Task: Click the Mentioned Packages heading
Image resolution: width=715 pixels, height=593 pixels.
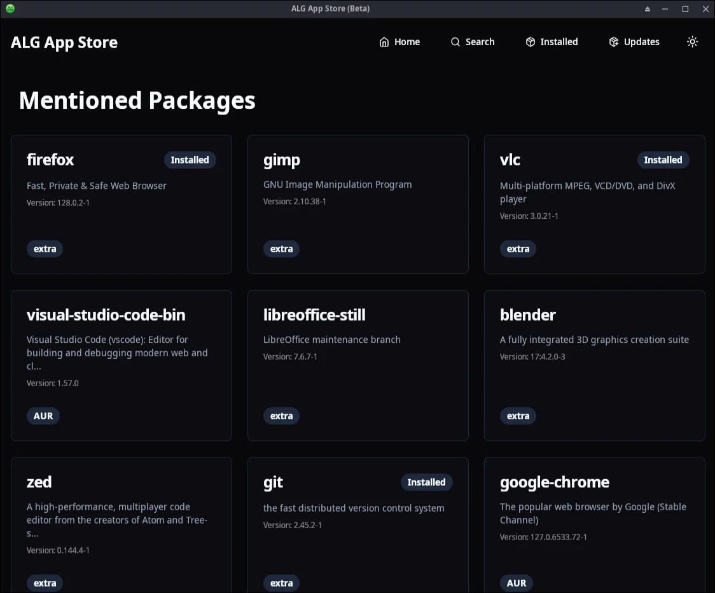Action: [x=137, y=101]
